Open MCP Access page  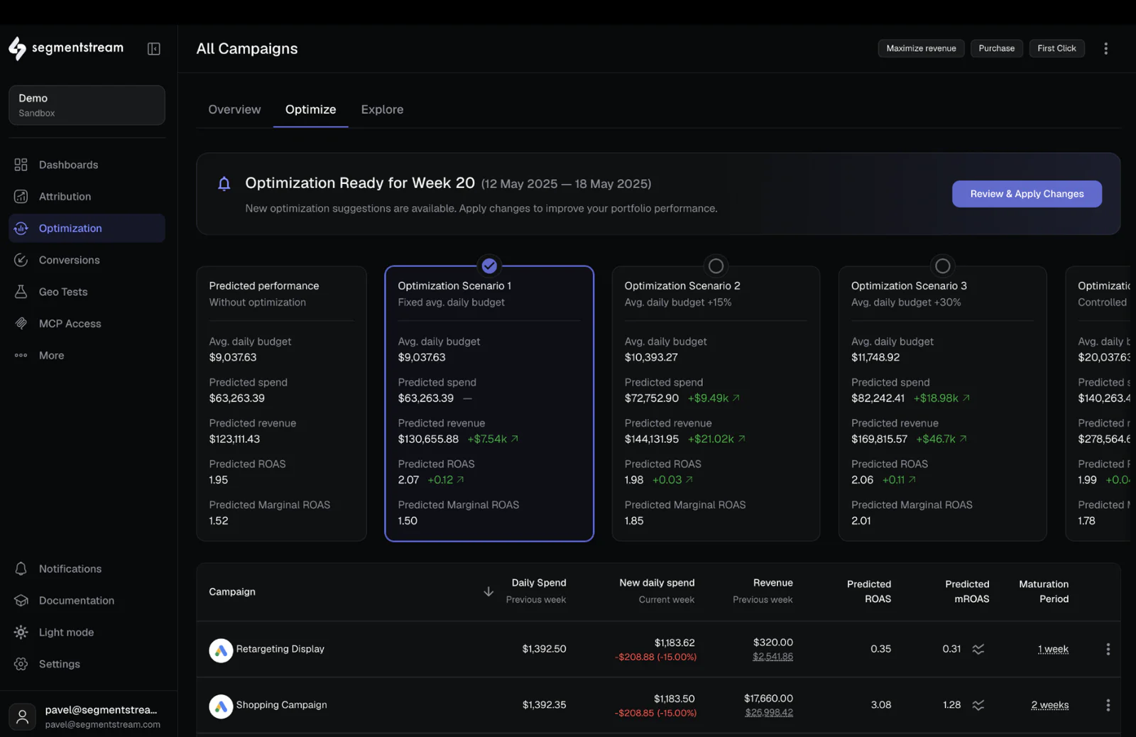(x=87, y=323)
